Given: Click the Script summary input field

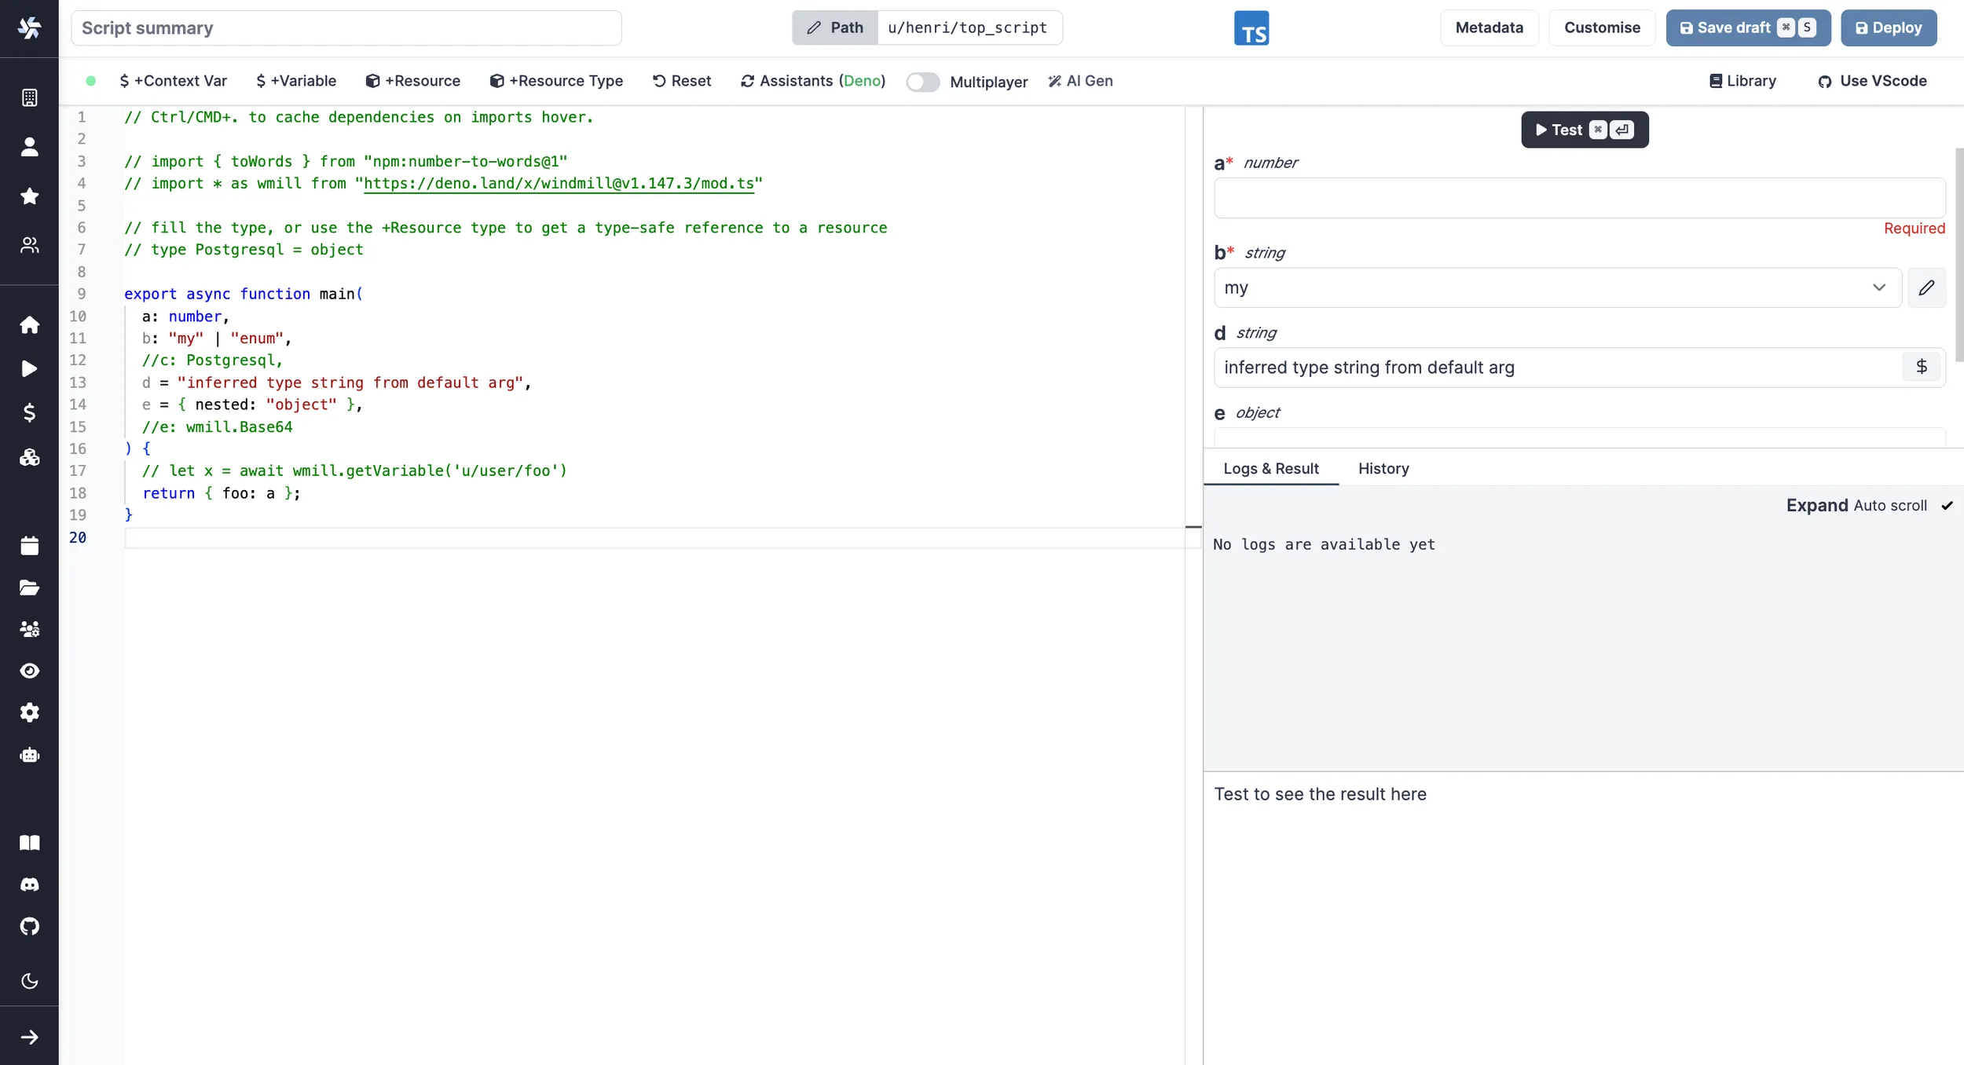Looking at the screenshot, I should point(346,28).
